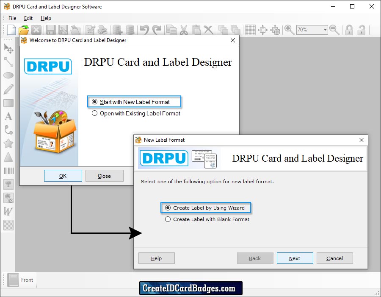Select Open with Existing Label Format option

tap(136, 113)
